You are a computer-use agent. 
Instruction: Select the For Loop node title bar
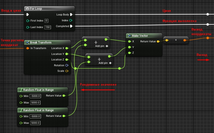pos(49,9)
